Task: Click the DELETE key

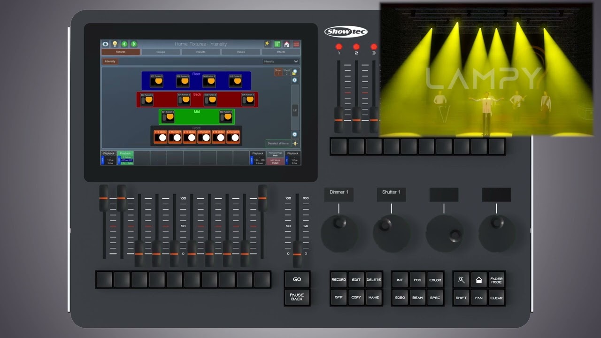Action: click(x=374, y=280)
